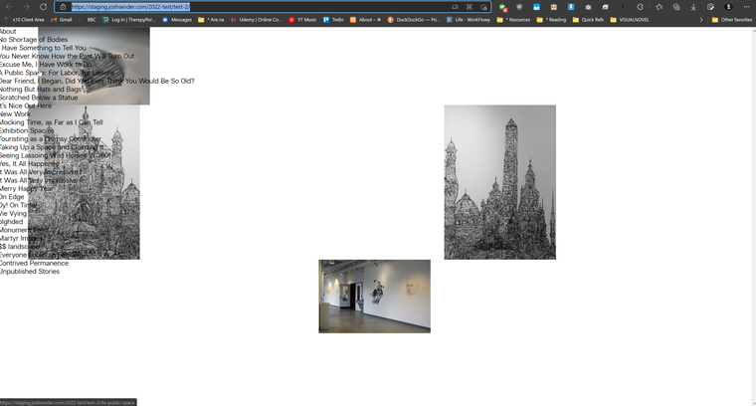Click the address bar URL field

point(249,6)
